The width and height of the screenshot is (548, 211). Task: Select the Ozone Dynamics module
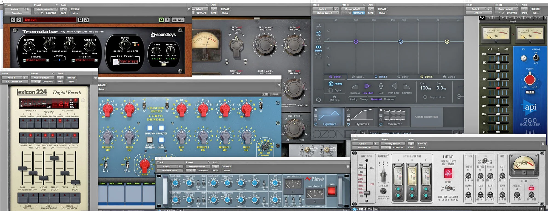point(362,117)
